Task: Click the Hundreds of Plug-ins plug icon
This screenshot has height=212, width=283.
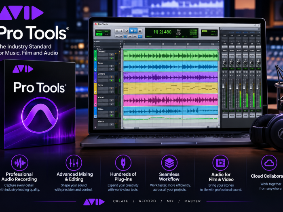Action: point(123,163)
